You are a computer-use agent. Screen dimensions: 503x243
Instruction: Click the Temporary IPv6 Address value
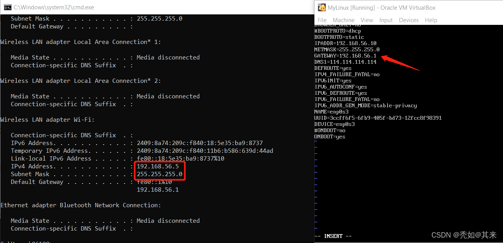(205, 151)
